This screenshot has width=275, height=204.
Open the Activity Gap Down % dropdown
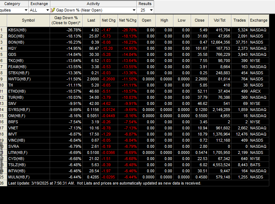(x=93, y=10)
